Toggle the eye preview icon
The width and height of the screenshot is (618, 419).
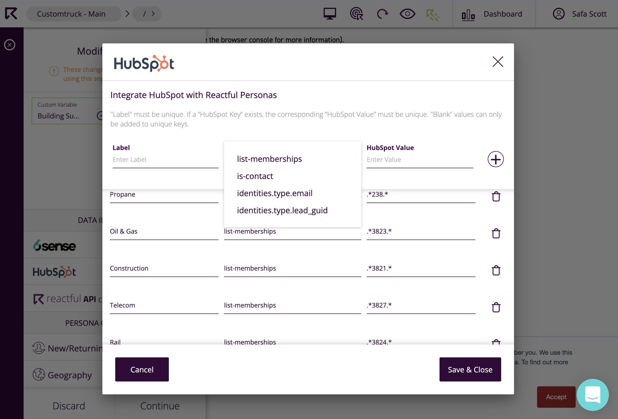(x=407, y=14)
